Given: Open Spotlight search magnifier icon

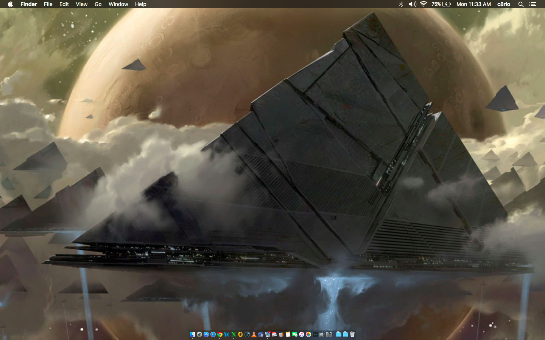Looking at the screenshot, I should [521, 4].
